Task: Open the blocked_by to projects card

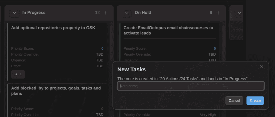Action: (56, 91)
